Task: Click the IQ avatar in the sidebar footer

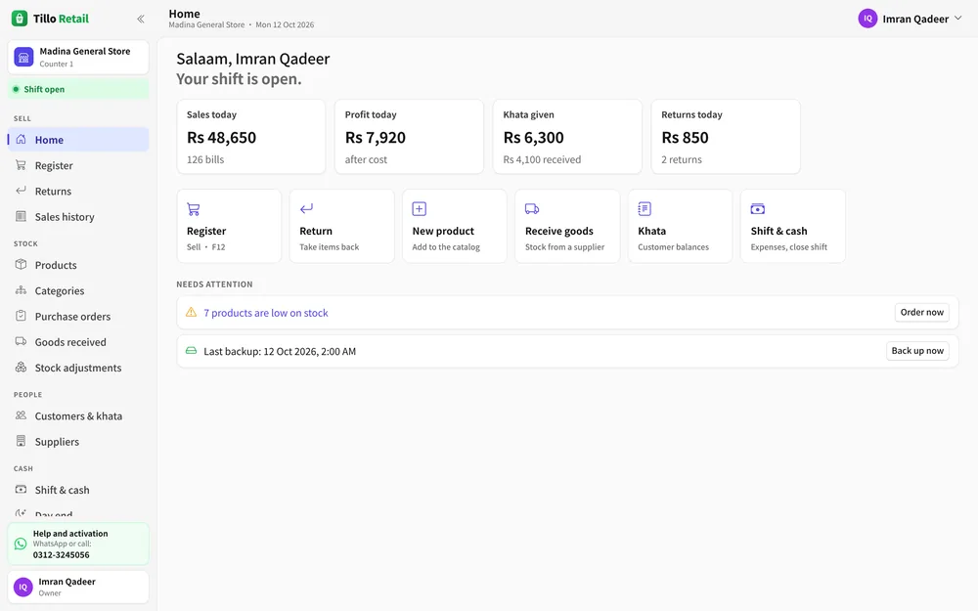Action: (23, 587)
